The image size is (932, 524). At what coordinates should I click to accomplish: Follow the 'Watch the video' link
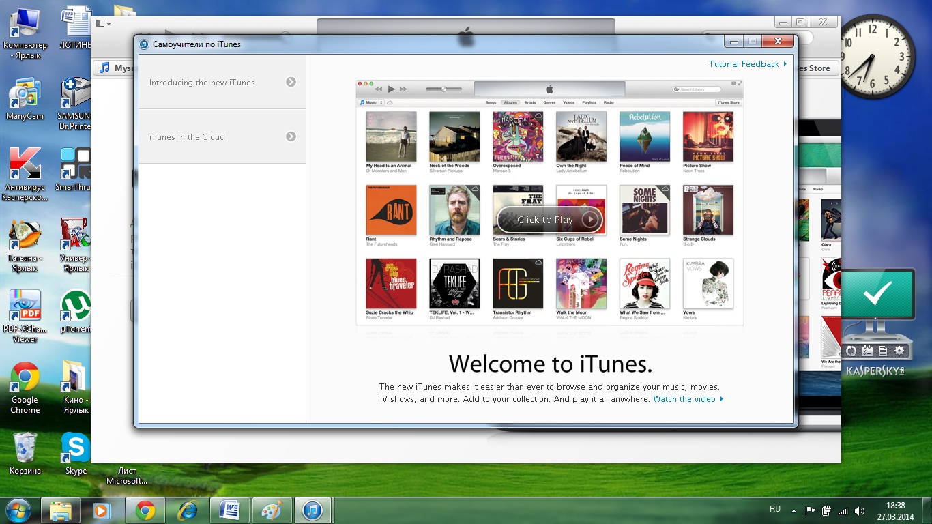point(688,399)
